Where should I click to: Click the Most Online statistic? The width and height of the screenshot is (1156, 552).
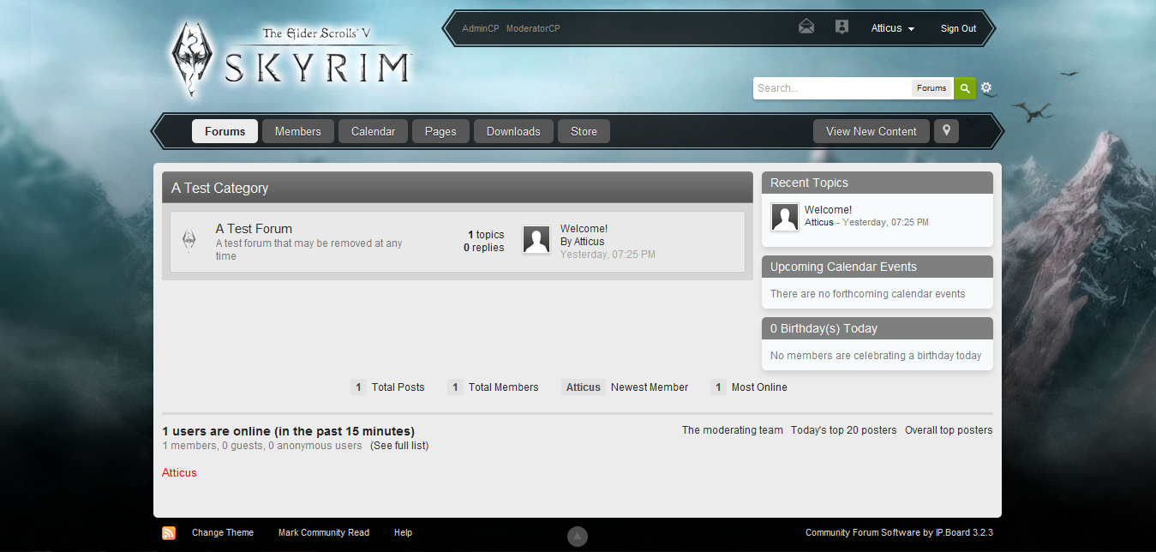(749, 387)
